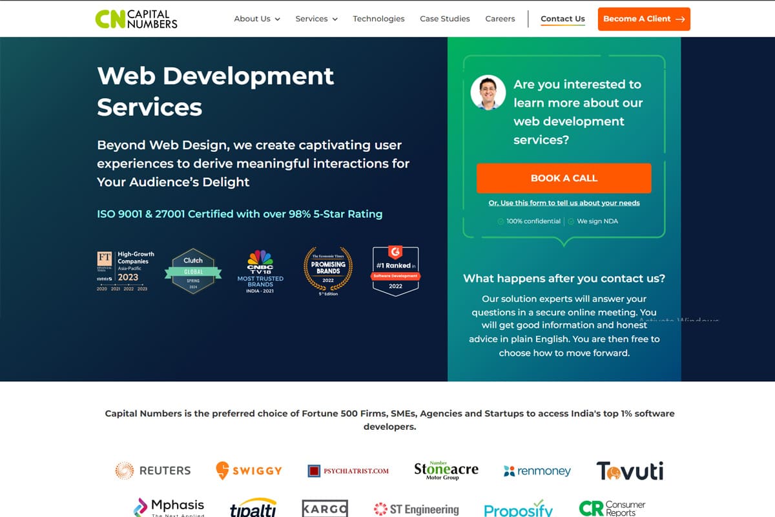
Task: Click the G2 #1 Ranked 2022 badge
Action: (x=395, y=271)
